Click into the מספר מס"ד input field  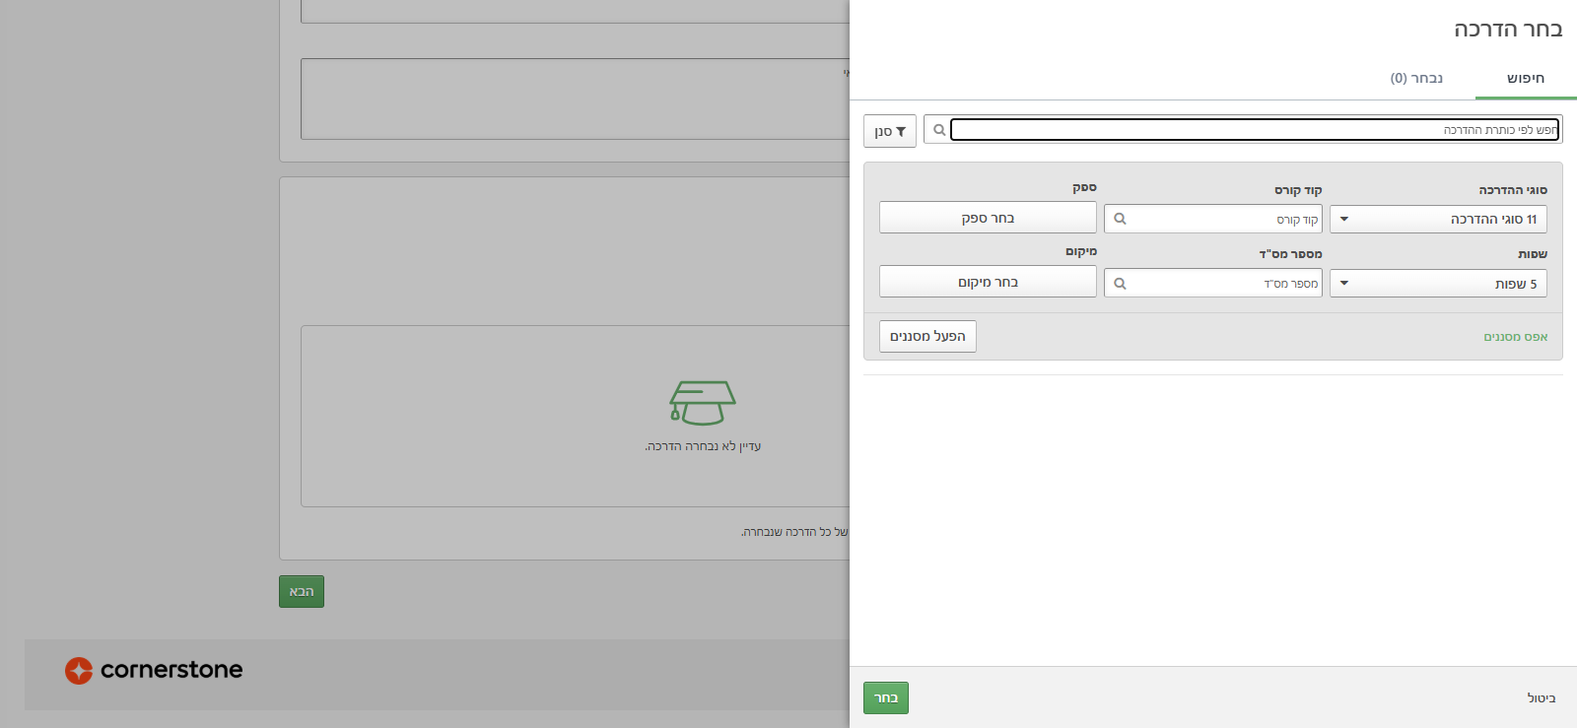[1224, 284]
